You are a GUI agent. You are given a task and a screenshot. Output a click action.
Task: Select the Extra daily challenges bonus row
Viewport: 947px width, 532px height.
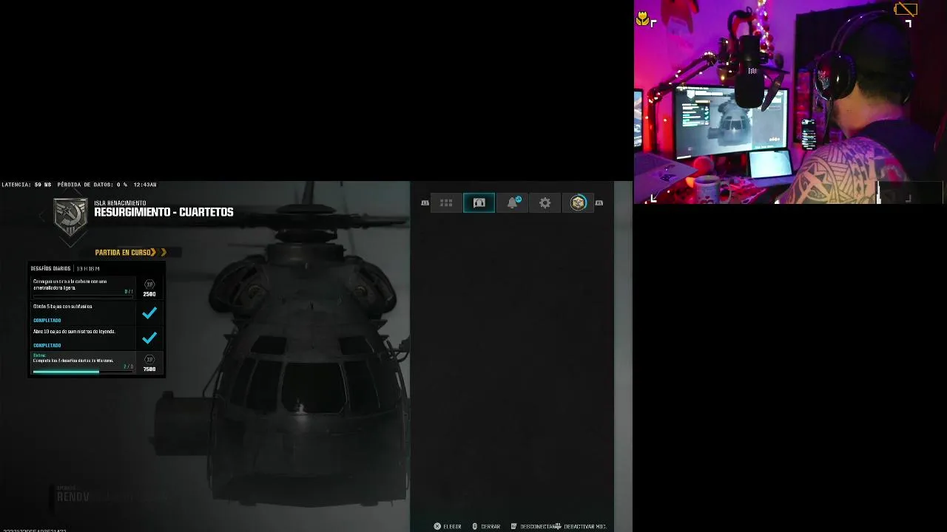point(97,363)
